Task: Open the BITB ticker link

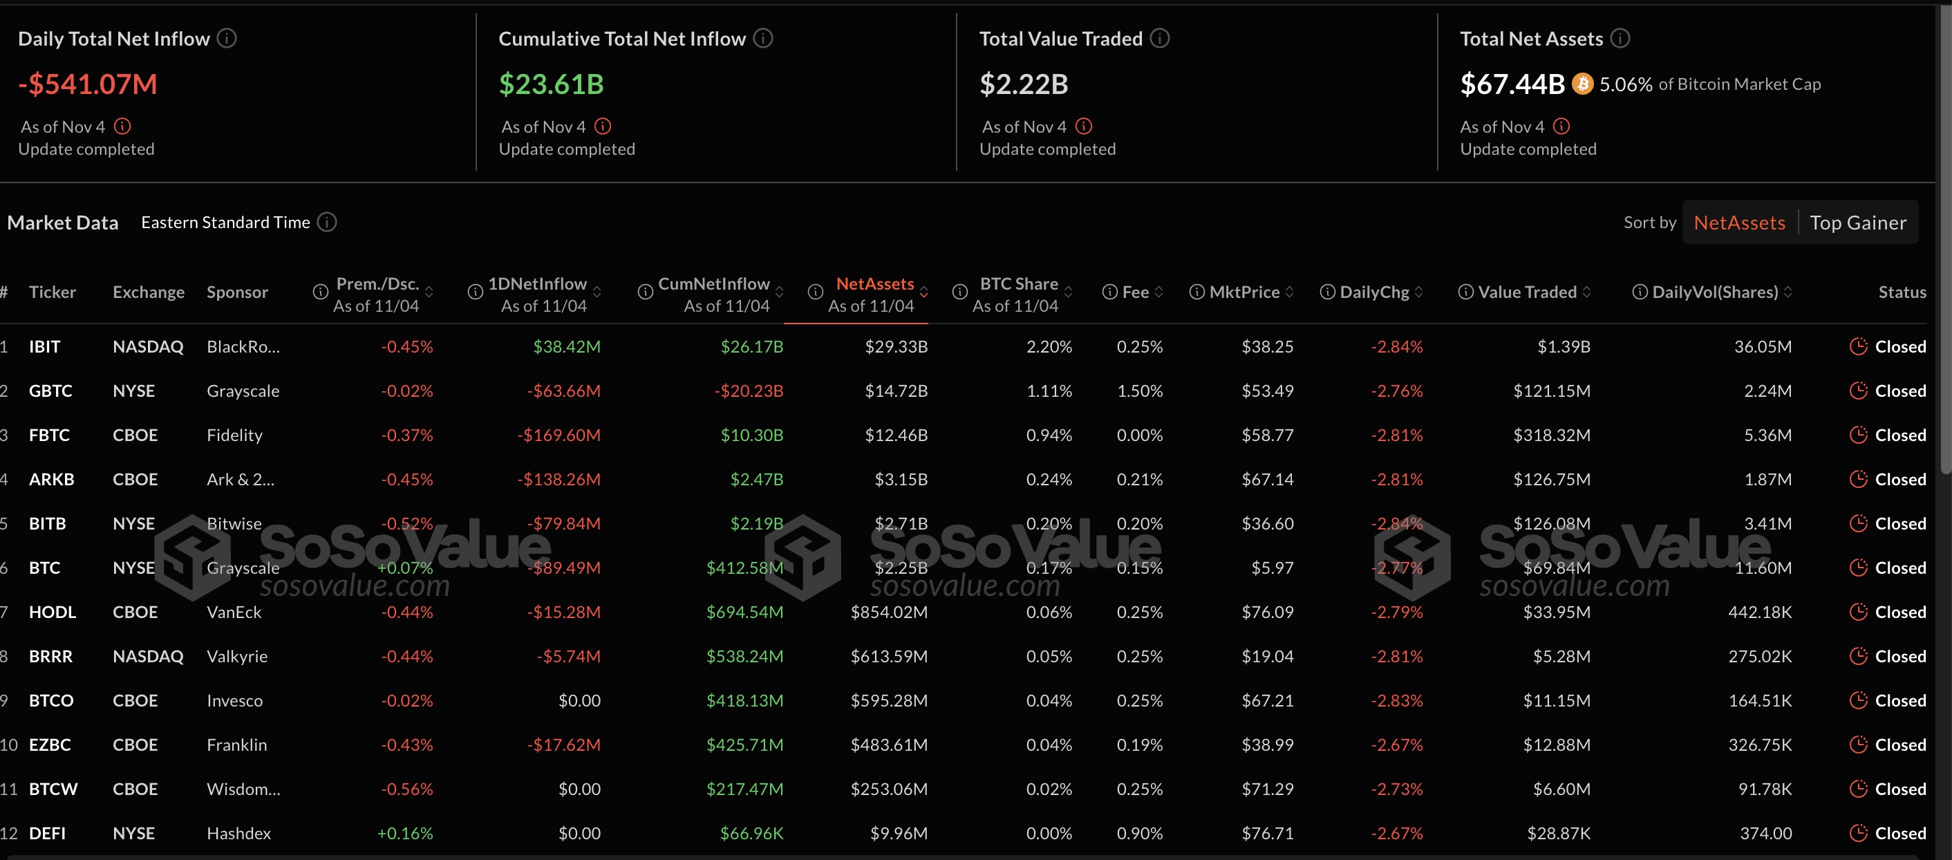Action: 47,523
